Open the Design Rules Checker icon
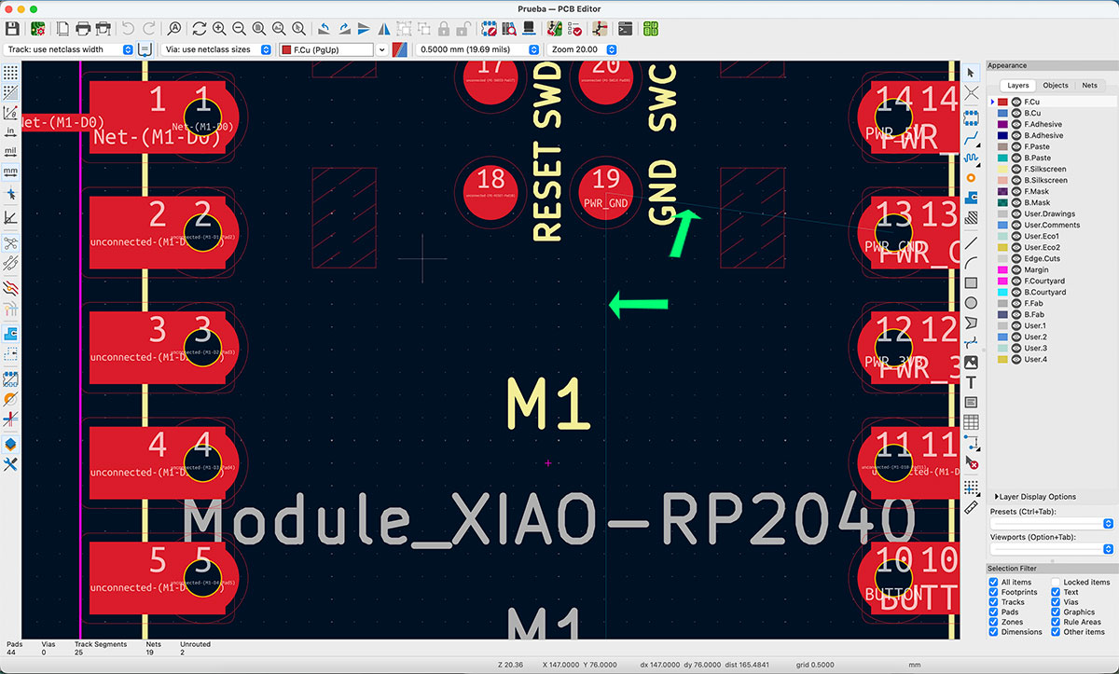This screenshot has height=674, width=1119. (x=576, y=29)
